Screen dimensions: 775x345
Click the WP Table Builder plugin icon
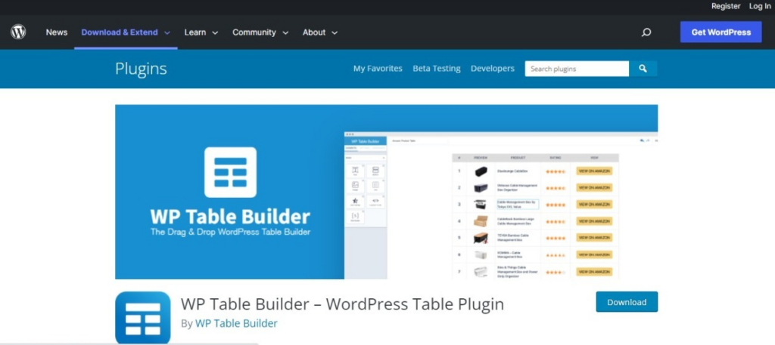[143, 317]
